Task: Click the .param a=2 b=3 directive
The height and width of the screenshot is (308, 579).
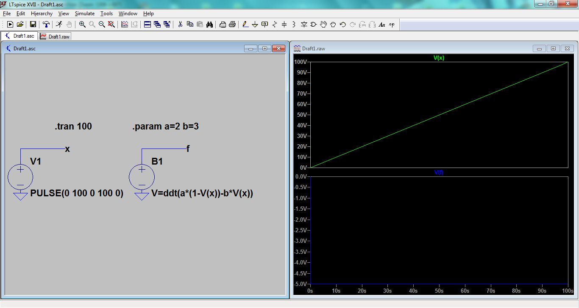Action: pyautogui.click(x=165, y=126)
